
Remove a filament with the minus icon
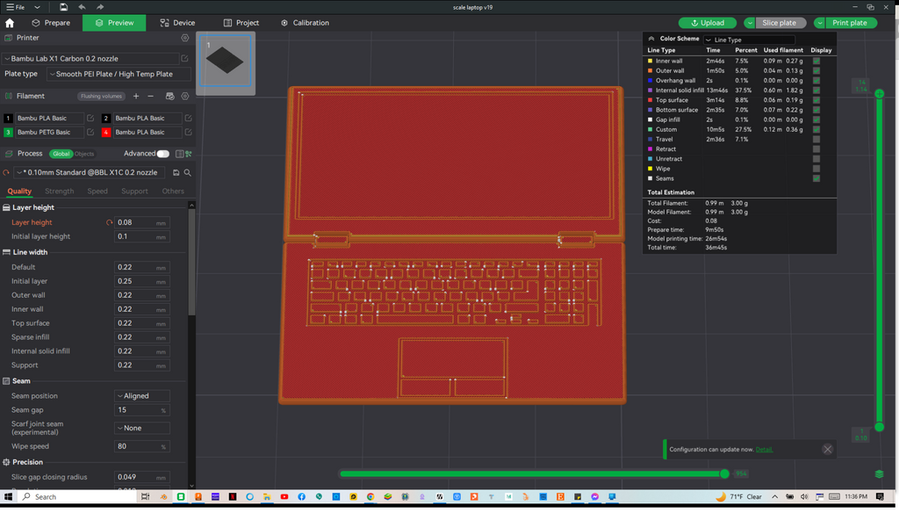pos(151,97)
